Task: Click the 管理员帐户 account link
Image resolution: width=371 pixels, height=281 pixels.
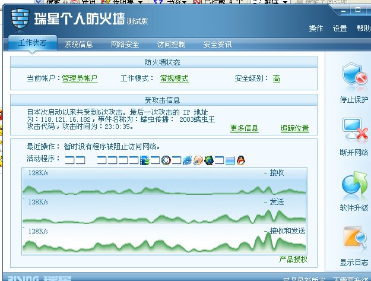Action: [x=80, y=78]
